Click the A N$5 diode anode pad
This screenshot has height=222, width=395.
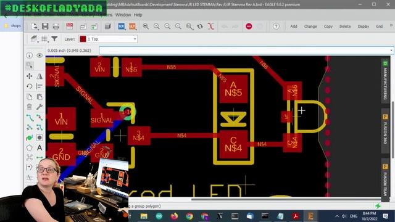(233, 89)
